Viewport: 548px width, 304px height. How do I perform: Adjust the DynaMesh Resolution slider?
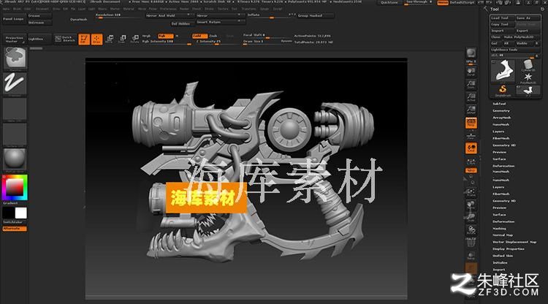(119, 16)
